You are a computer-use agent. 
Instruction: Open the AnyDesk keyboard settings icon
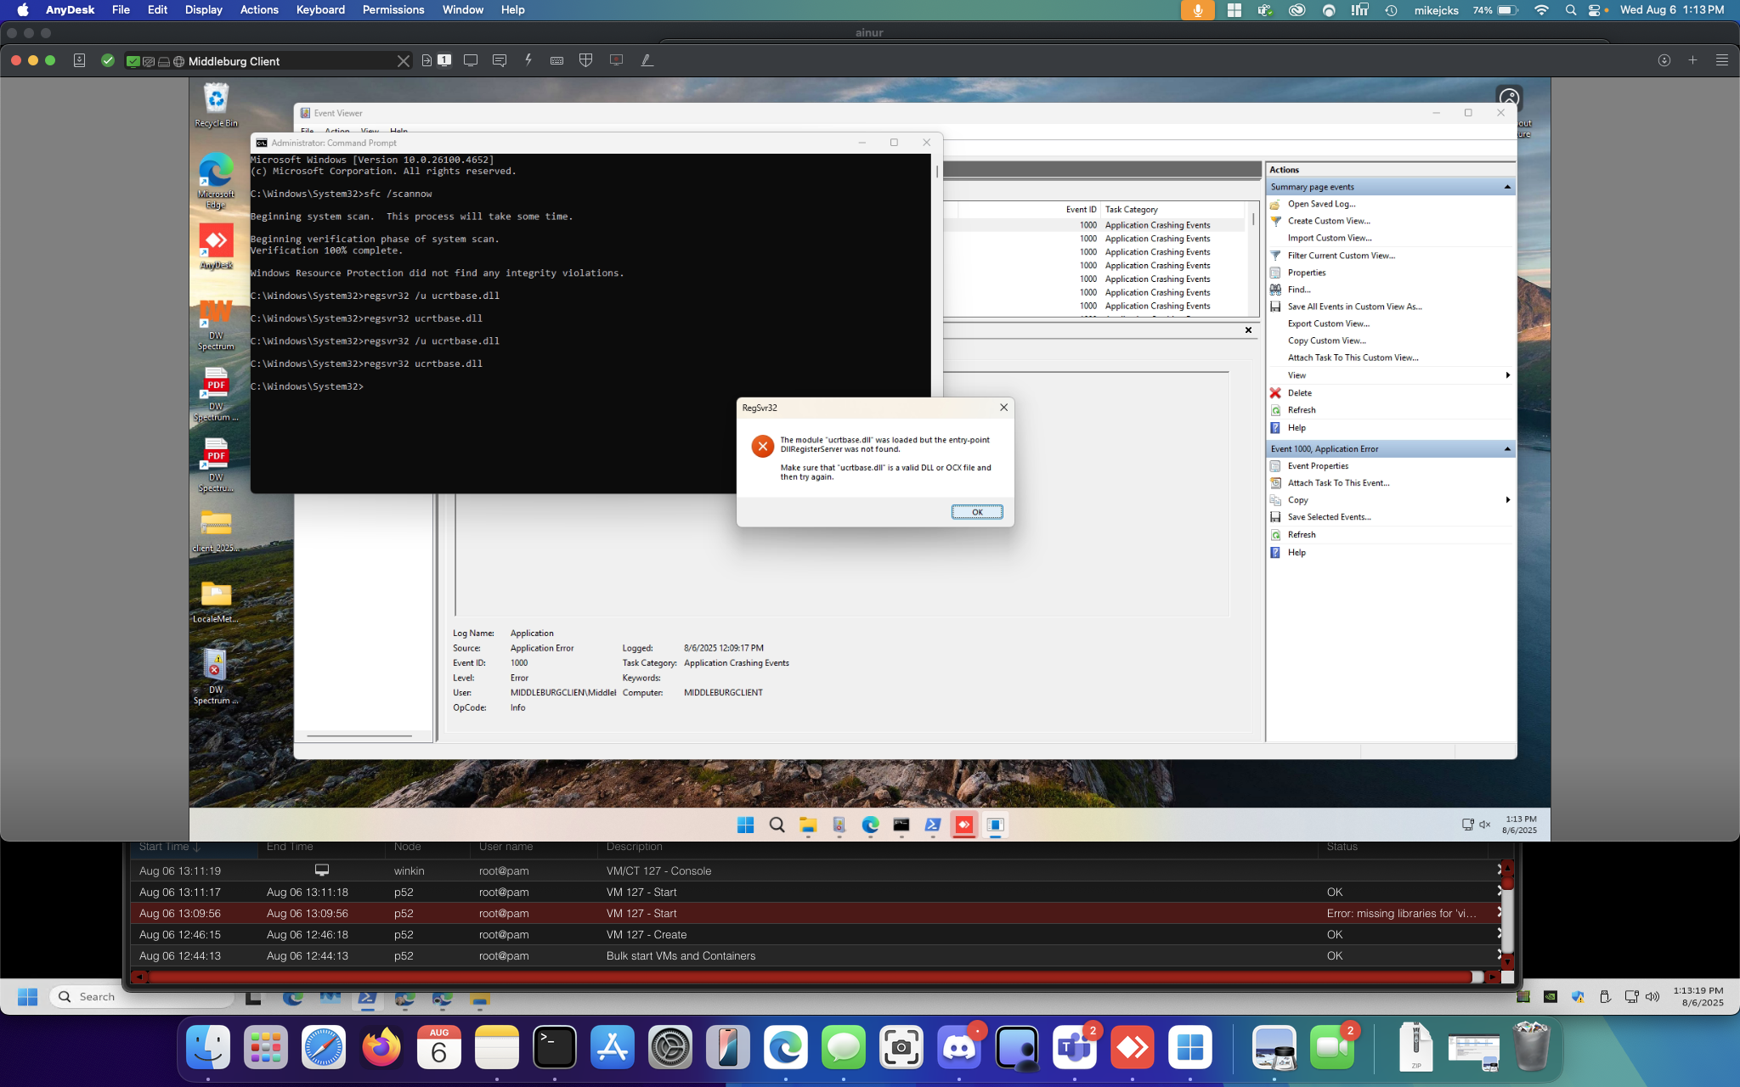[556, 60]
